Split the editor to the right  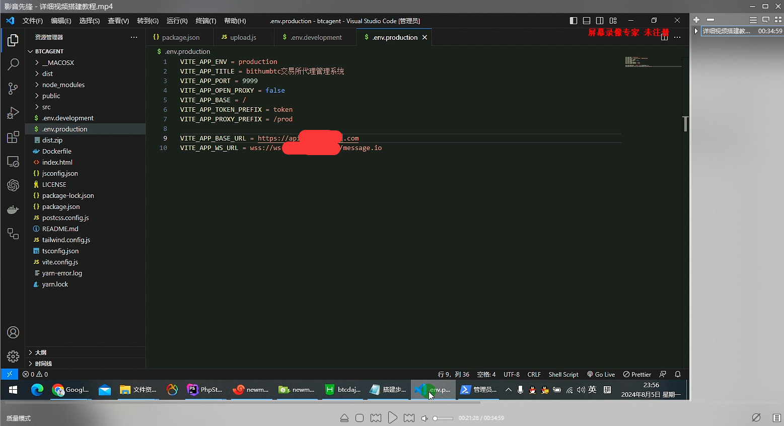tap(664, 37)
